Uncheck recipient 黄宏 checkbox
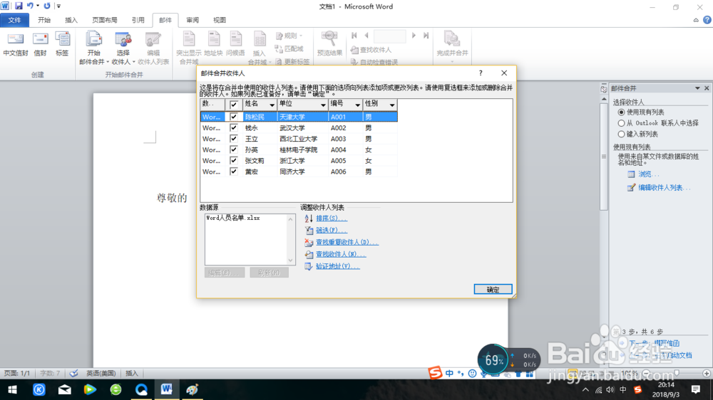 [234, 171]
